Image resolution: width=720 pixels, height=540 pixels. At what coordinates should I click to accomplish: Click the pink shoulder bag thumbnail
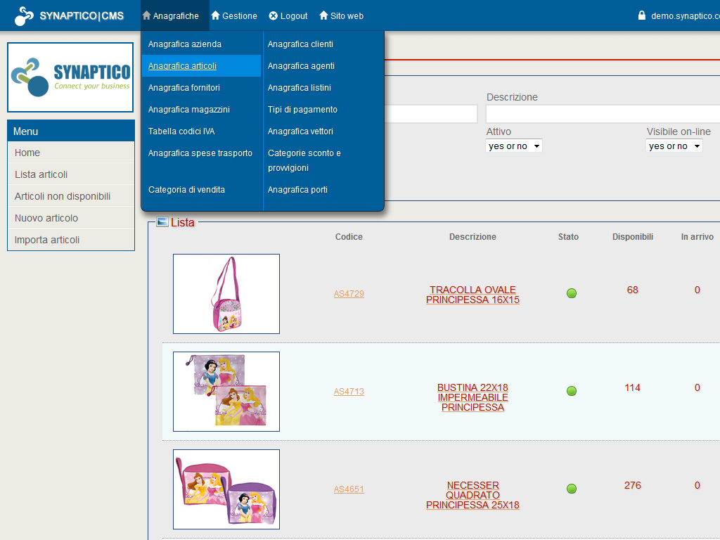tap(226, 294)
